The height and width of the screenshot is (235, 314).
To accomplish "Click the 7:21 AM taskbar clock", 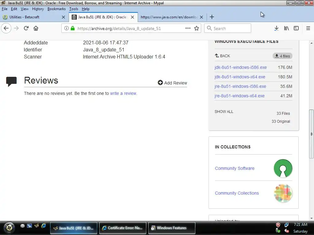I will [301, 224].
